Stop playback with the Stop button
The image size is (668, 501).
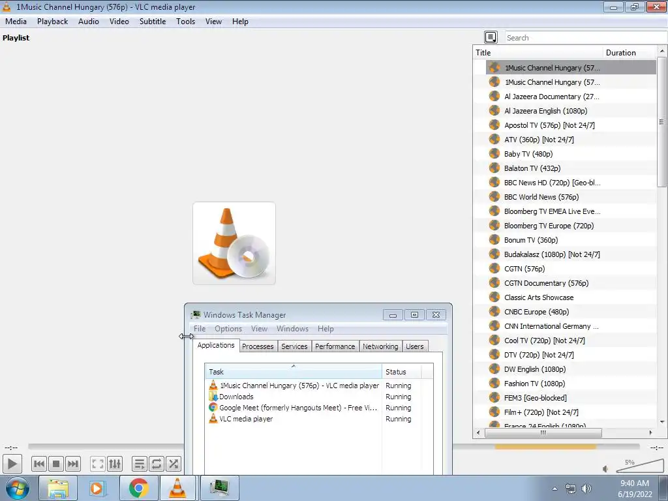(56, 464)
